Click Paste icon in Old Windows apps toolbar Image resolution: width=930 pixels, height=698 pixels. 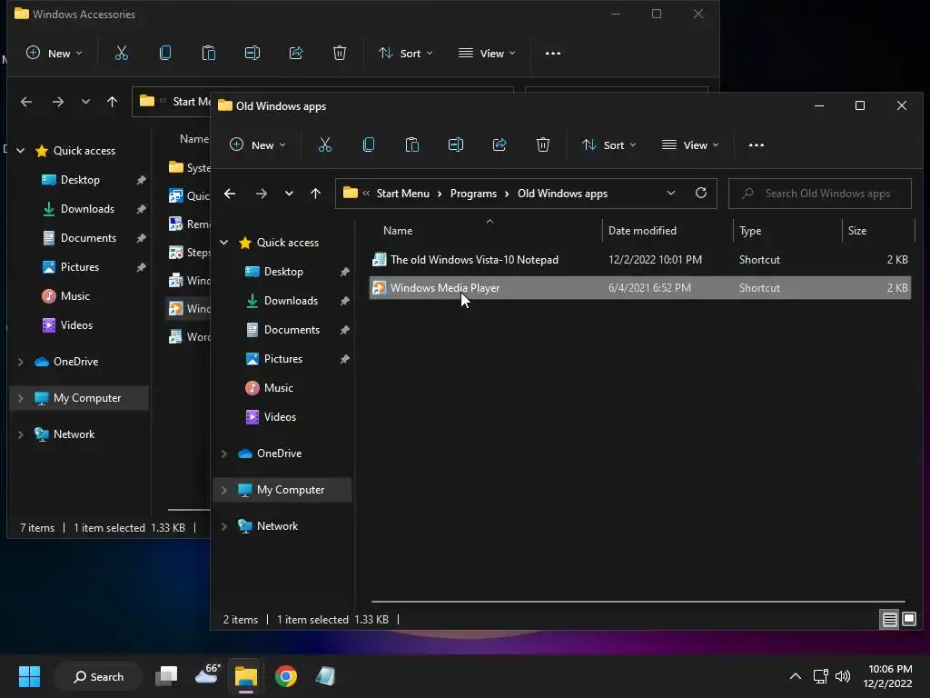(412, 145)
